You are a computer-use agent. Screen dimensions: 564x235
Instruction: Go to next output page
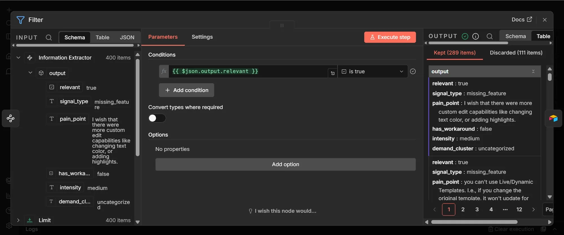click(533, 209)
